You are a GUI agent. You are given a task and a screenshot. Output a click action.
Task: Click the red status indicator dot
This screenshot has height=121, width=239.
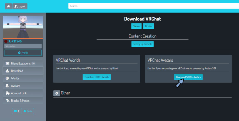(6, 41)
